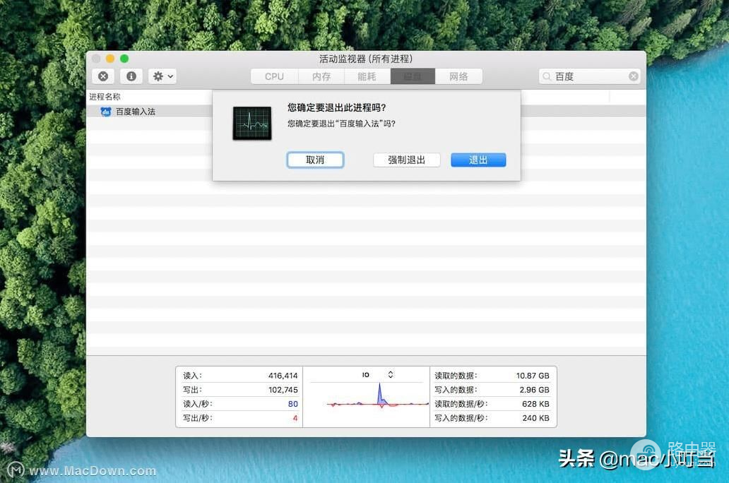
Task: Choose 强制退出 to force quit
Action: pos(406,160)
